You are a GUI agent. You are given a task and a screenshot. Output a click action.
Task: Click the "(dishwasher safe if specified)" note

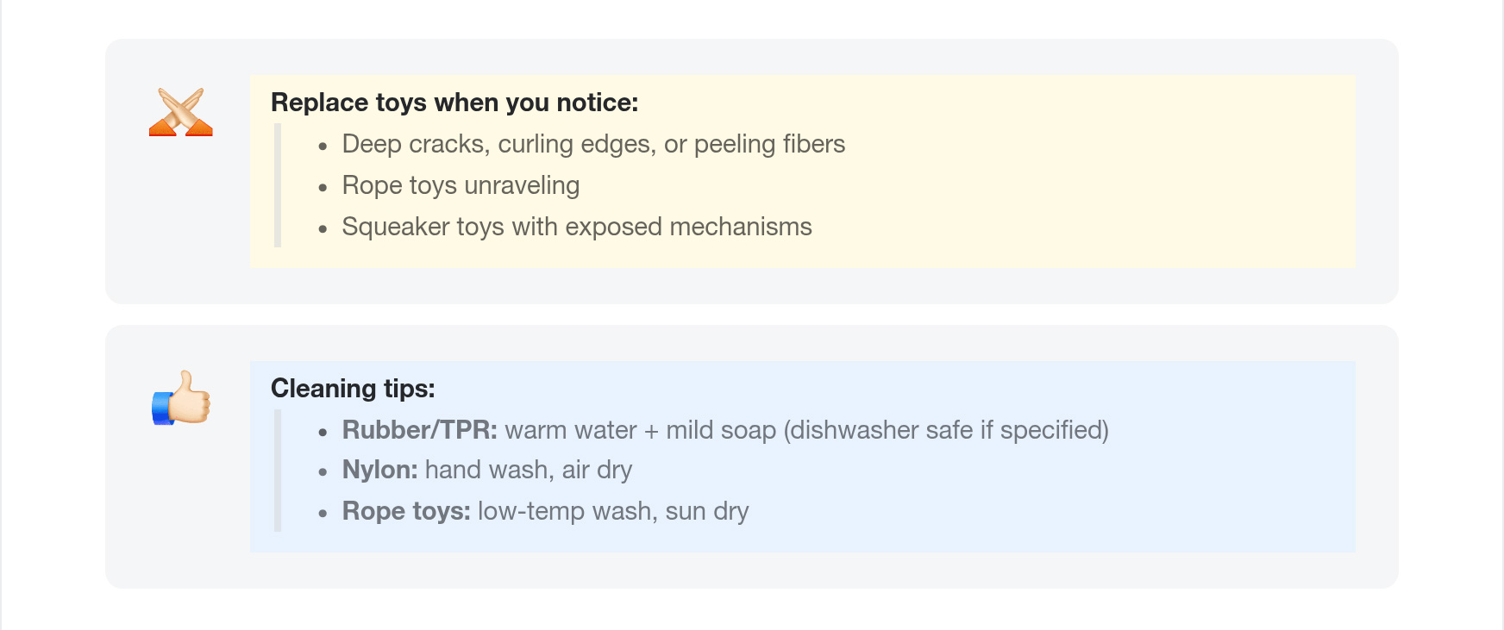tap(945, 430)
